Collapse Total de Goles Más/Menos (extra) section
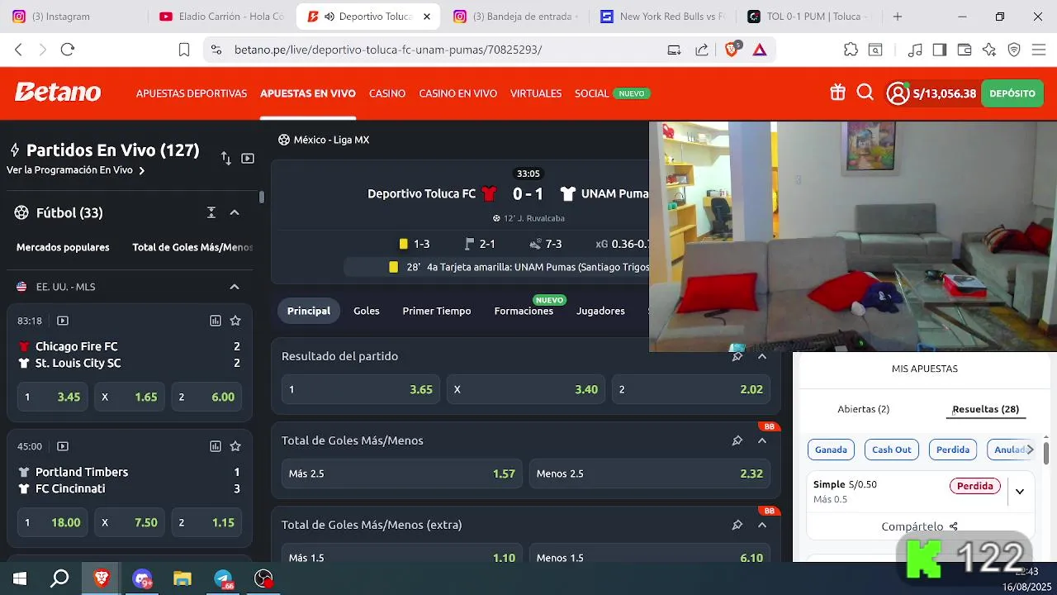The width and height of the screenshot is (1057, 595). (762, 525)
